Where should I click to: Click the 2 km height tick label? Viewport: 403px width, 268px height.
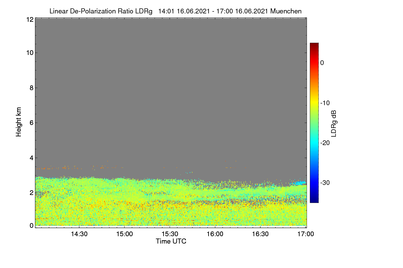(31, 193)
